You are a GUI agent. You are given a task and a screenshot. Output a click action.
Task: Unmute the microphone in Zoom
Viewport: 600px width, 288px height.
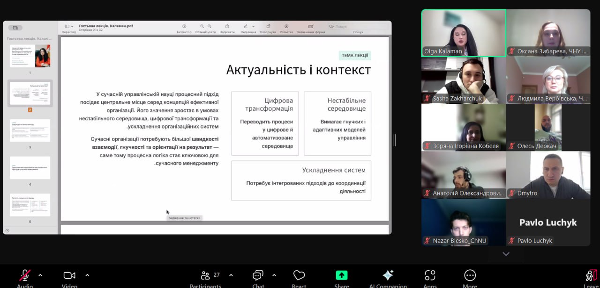pos(25,275)
